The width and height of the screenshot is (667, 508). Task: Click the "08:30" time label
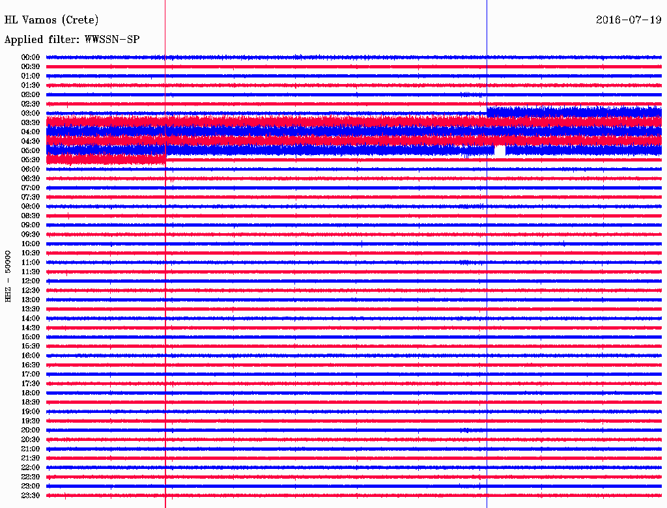[31, 216]
